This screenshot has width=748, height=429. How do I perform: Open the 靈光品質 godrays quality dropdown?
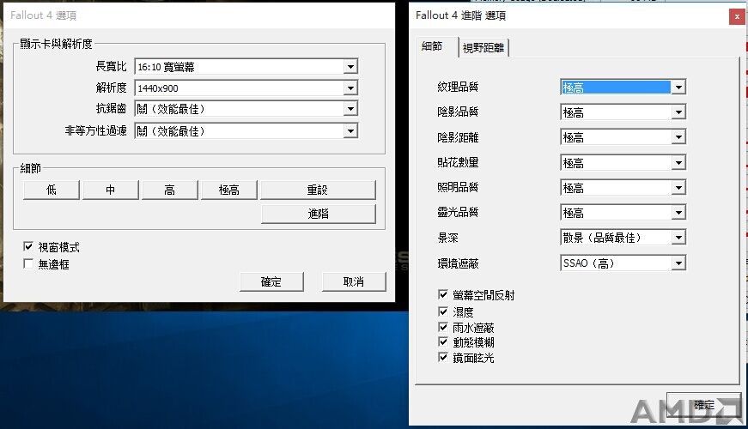point(623,213)
